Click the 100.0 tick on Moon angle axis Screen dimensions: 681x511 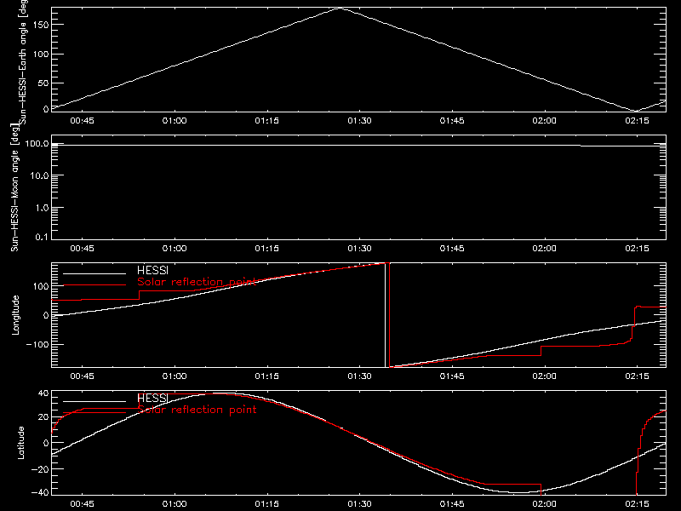pos(37,143)
